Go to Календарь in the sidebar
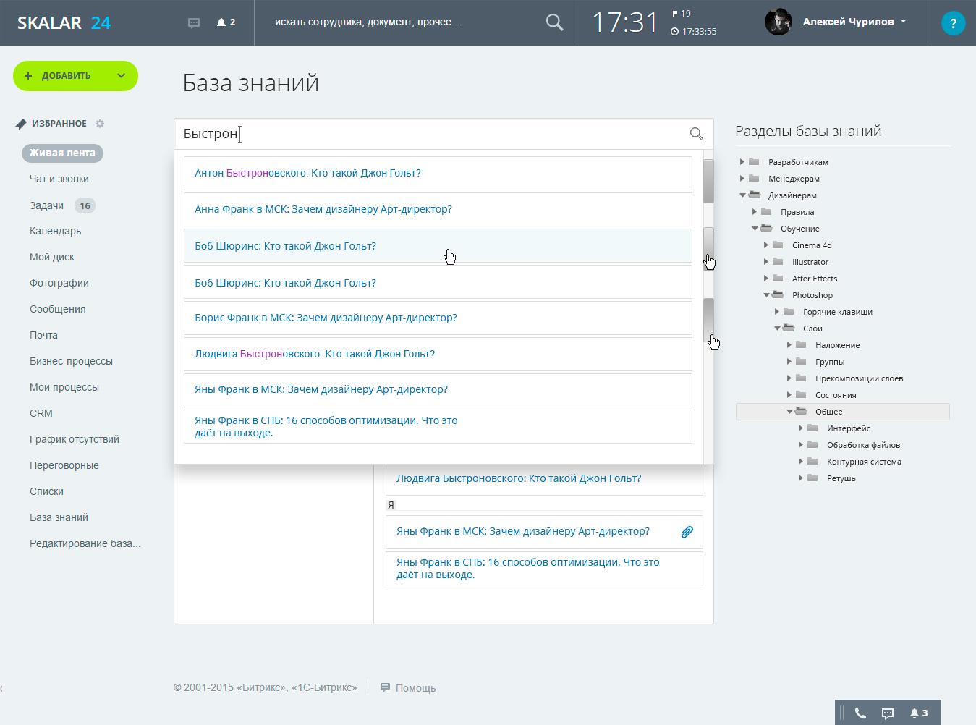 55,231
